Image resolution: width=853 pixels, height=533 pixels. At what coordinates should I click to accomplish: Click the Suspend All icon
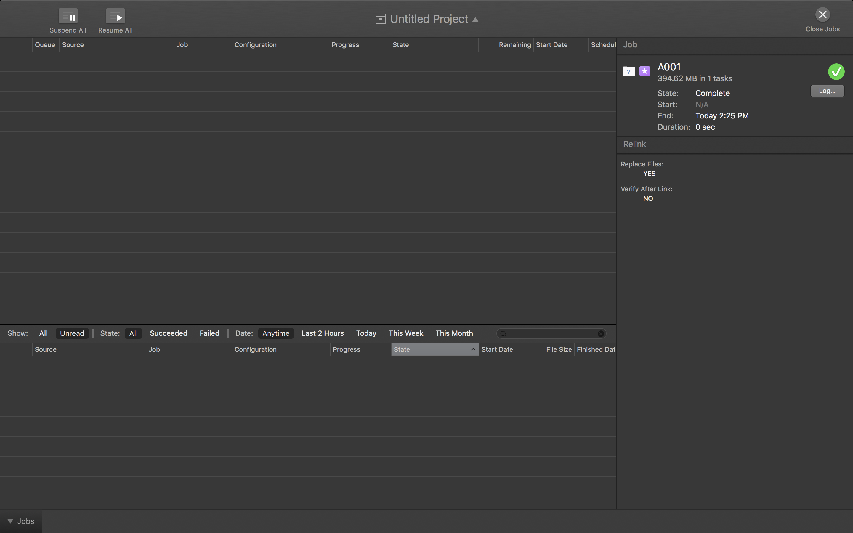68,16
